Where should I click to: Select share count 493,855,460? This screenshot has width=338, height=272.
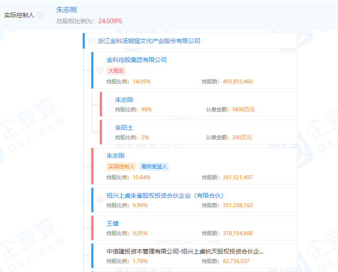coord(238,82)
